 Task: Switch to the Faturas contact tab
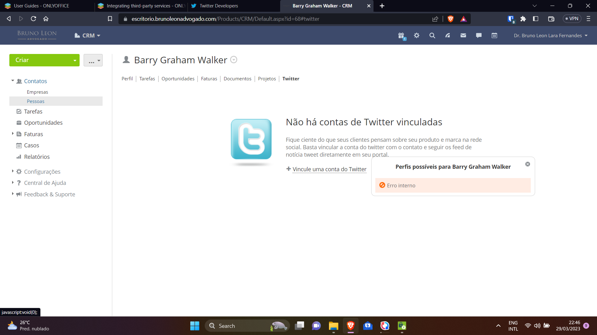209,79
